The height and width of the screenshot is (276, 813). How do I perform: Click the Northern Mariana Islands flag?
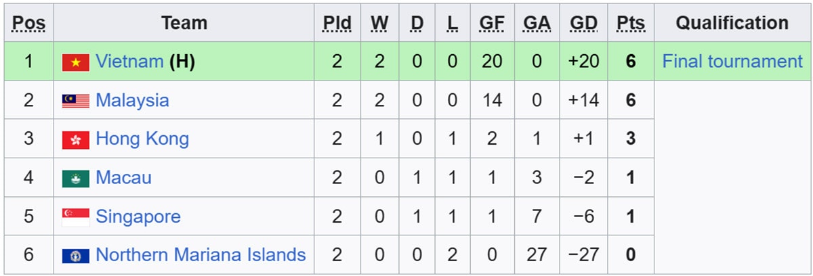coord(75,256)
